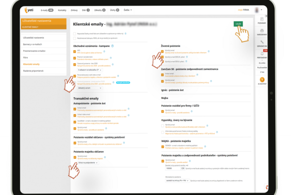Image resolution: width=291 pixels, height=195 pixels.
Task: Click info icon beside Personalizovaný video e-mail
Action: pyautogui.click(x=118, y=76)
